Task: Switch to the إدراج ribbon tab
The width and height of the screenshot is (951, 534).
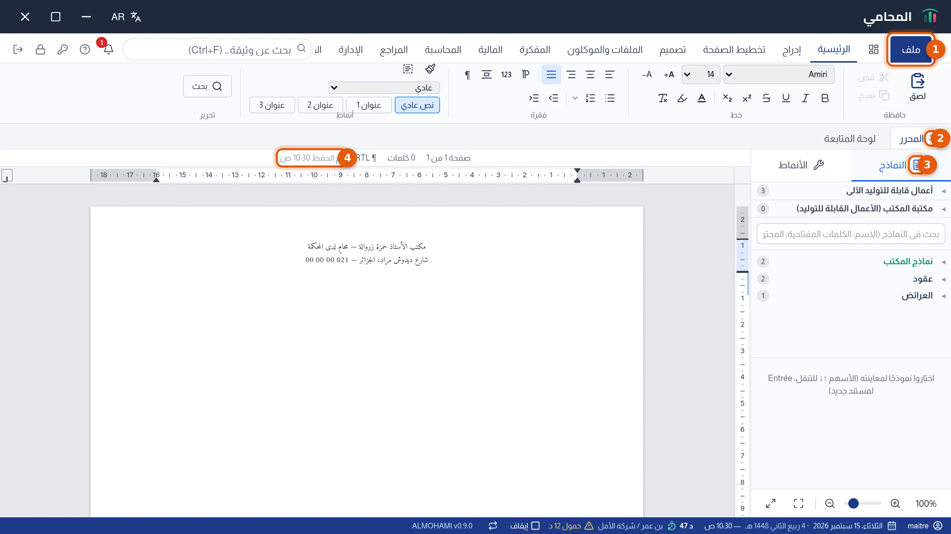Action: tap(792, 49)
